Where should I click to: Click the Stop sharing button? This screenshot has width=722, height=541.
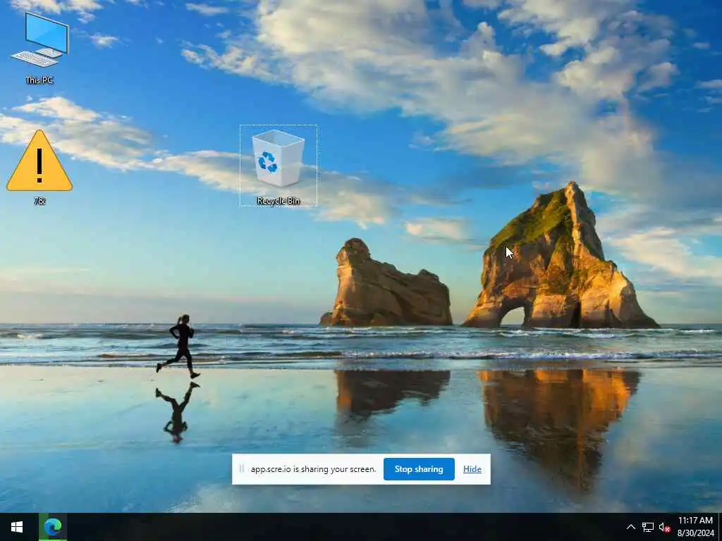coord(419,468)
